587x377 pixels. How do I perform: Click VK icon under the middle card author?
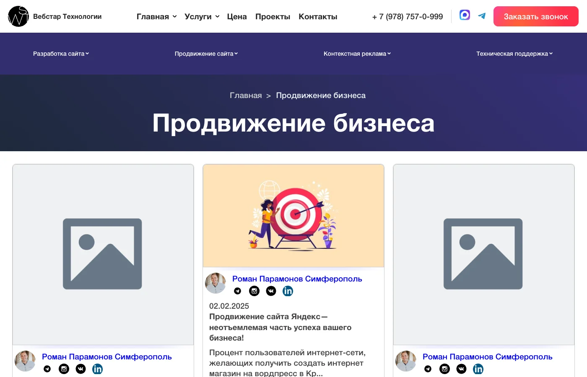271,291
